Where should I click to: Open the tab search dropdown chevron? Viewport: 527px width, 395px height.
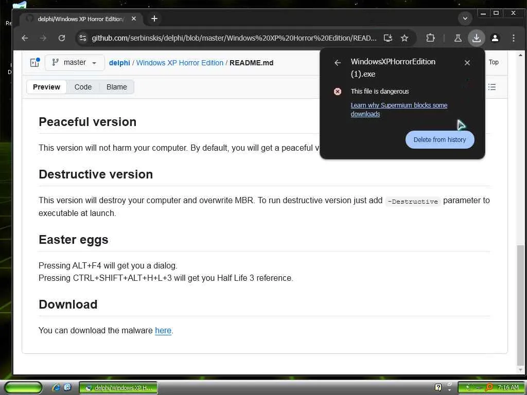coord(465,19)
